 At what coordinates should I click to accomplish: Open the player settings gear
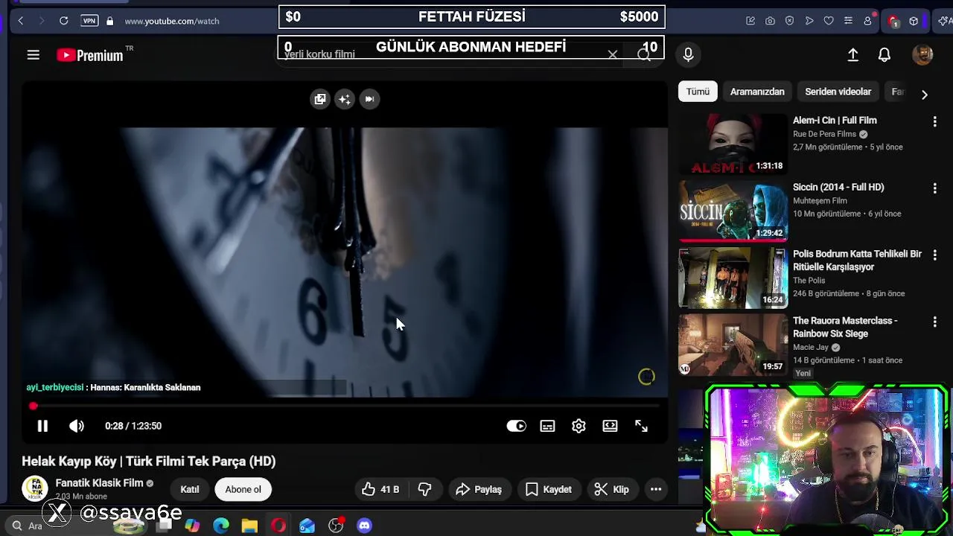[579, 426]
